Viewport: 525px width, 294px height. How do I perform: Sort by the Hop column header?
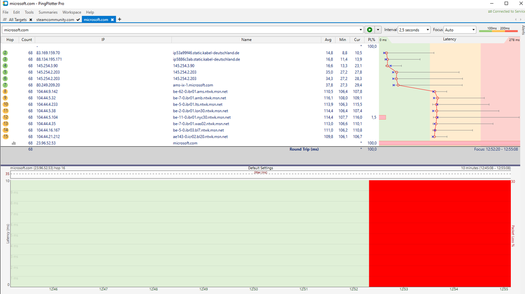pos(10,39)
